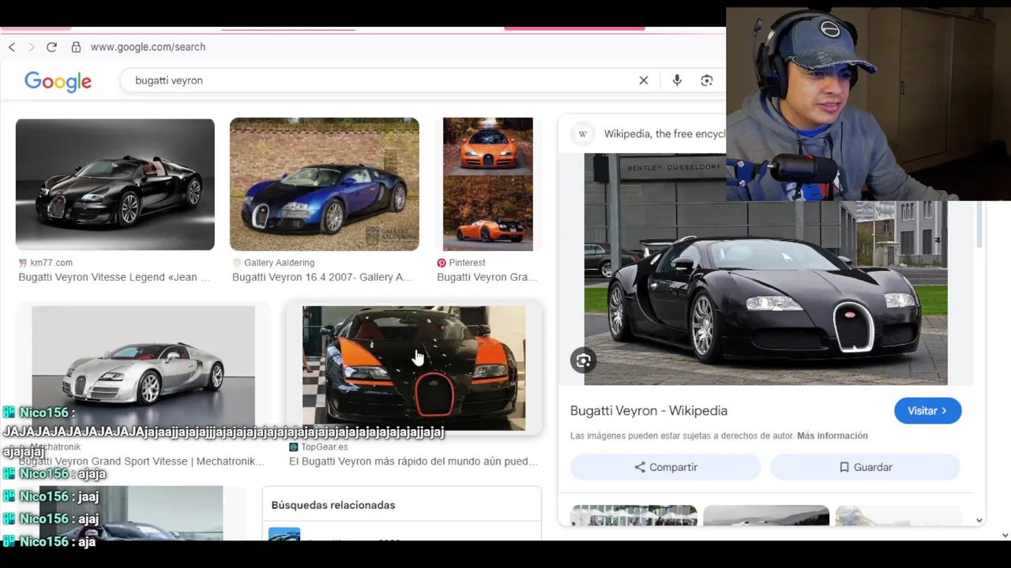Open Google Lens image search icon
This screenshot has width=1011, height=568.
[x=707, y=80]
